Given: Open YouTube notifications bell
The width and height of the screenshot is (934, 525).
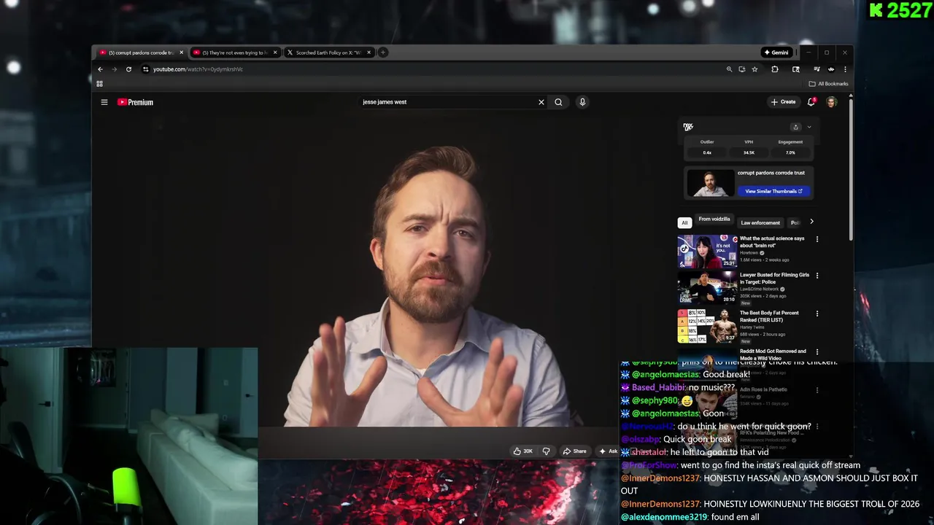Looking at the screenshot, I should tap(811, 102).
